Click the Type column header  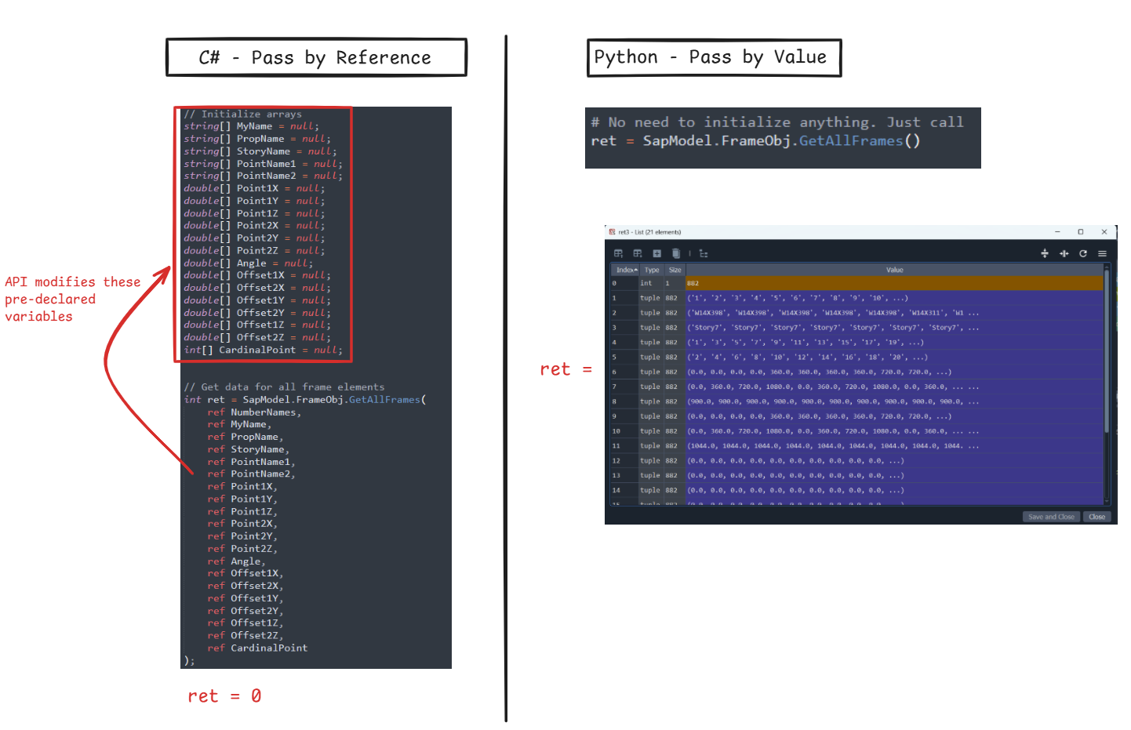point(652,270)
